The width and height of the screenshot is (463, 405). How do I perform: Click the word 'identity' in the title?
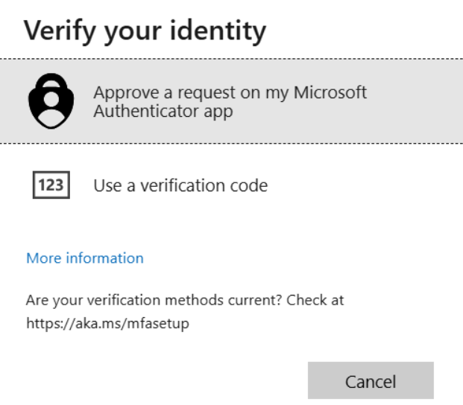click(x=218, y=31)
